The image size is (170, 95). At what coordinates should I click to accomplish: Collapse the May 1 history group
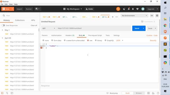point(2,30)
